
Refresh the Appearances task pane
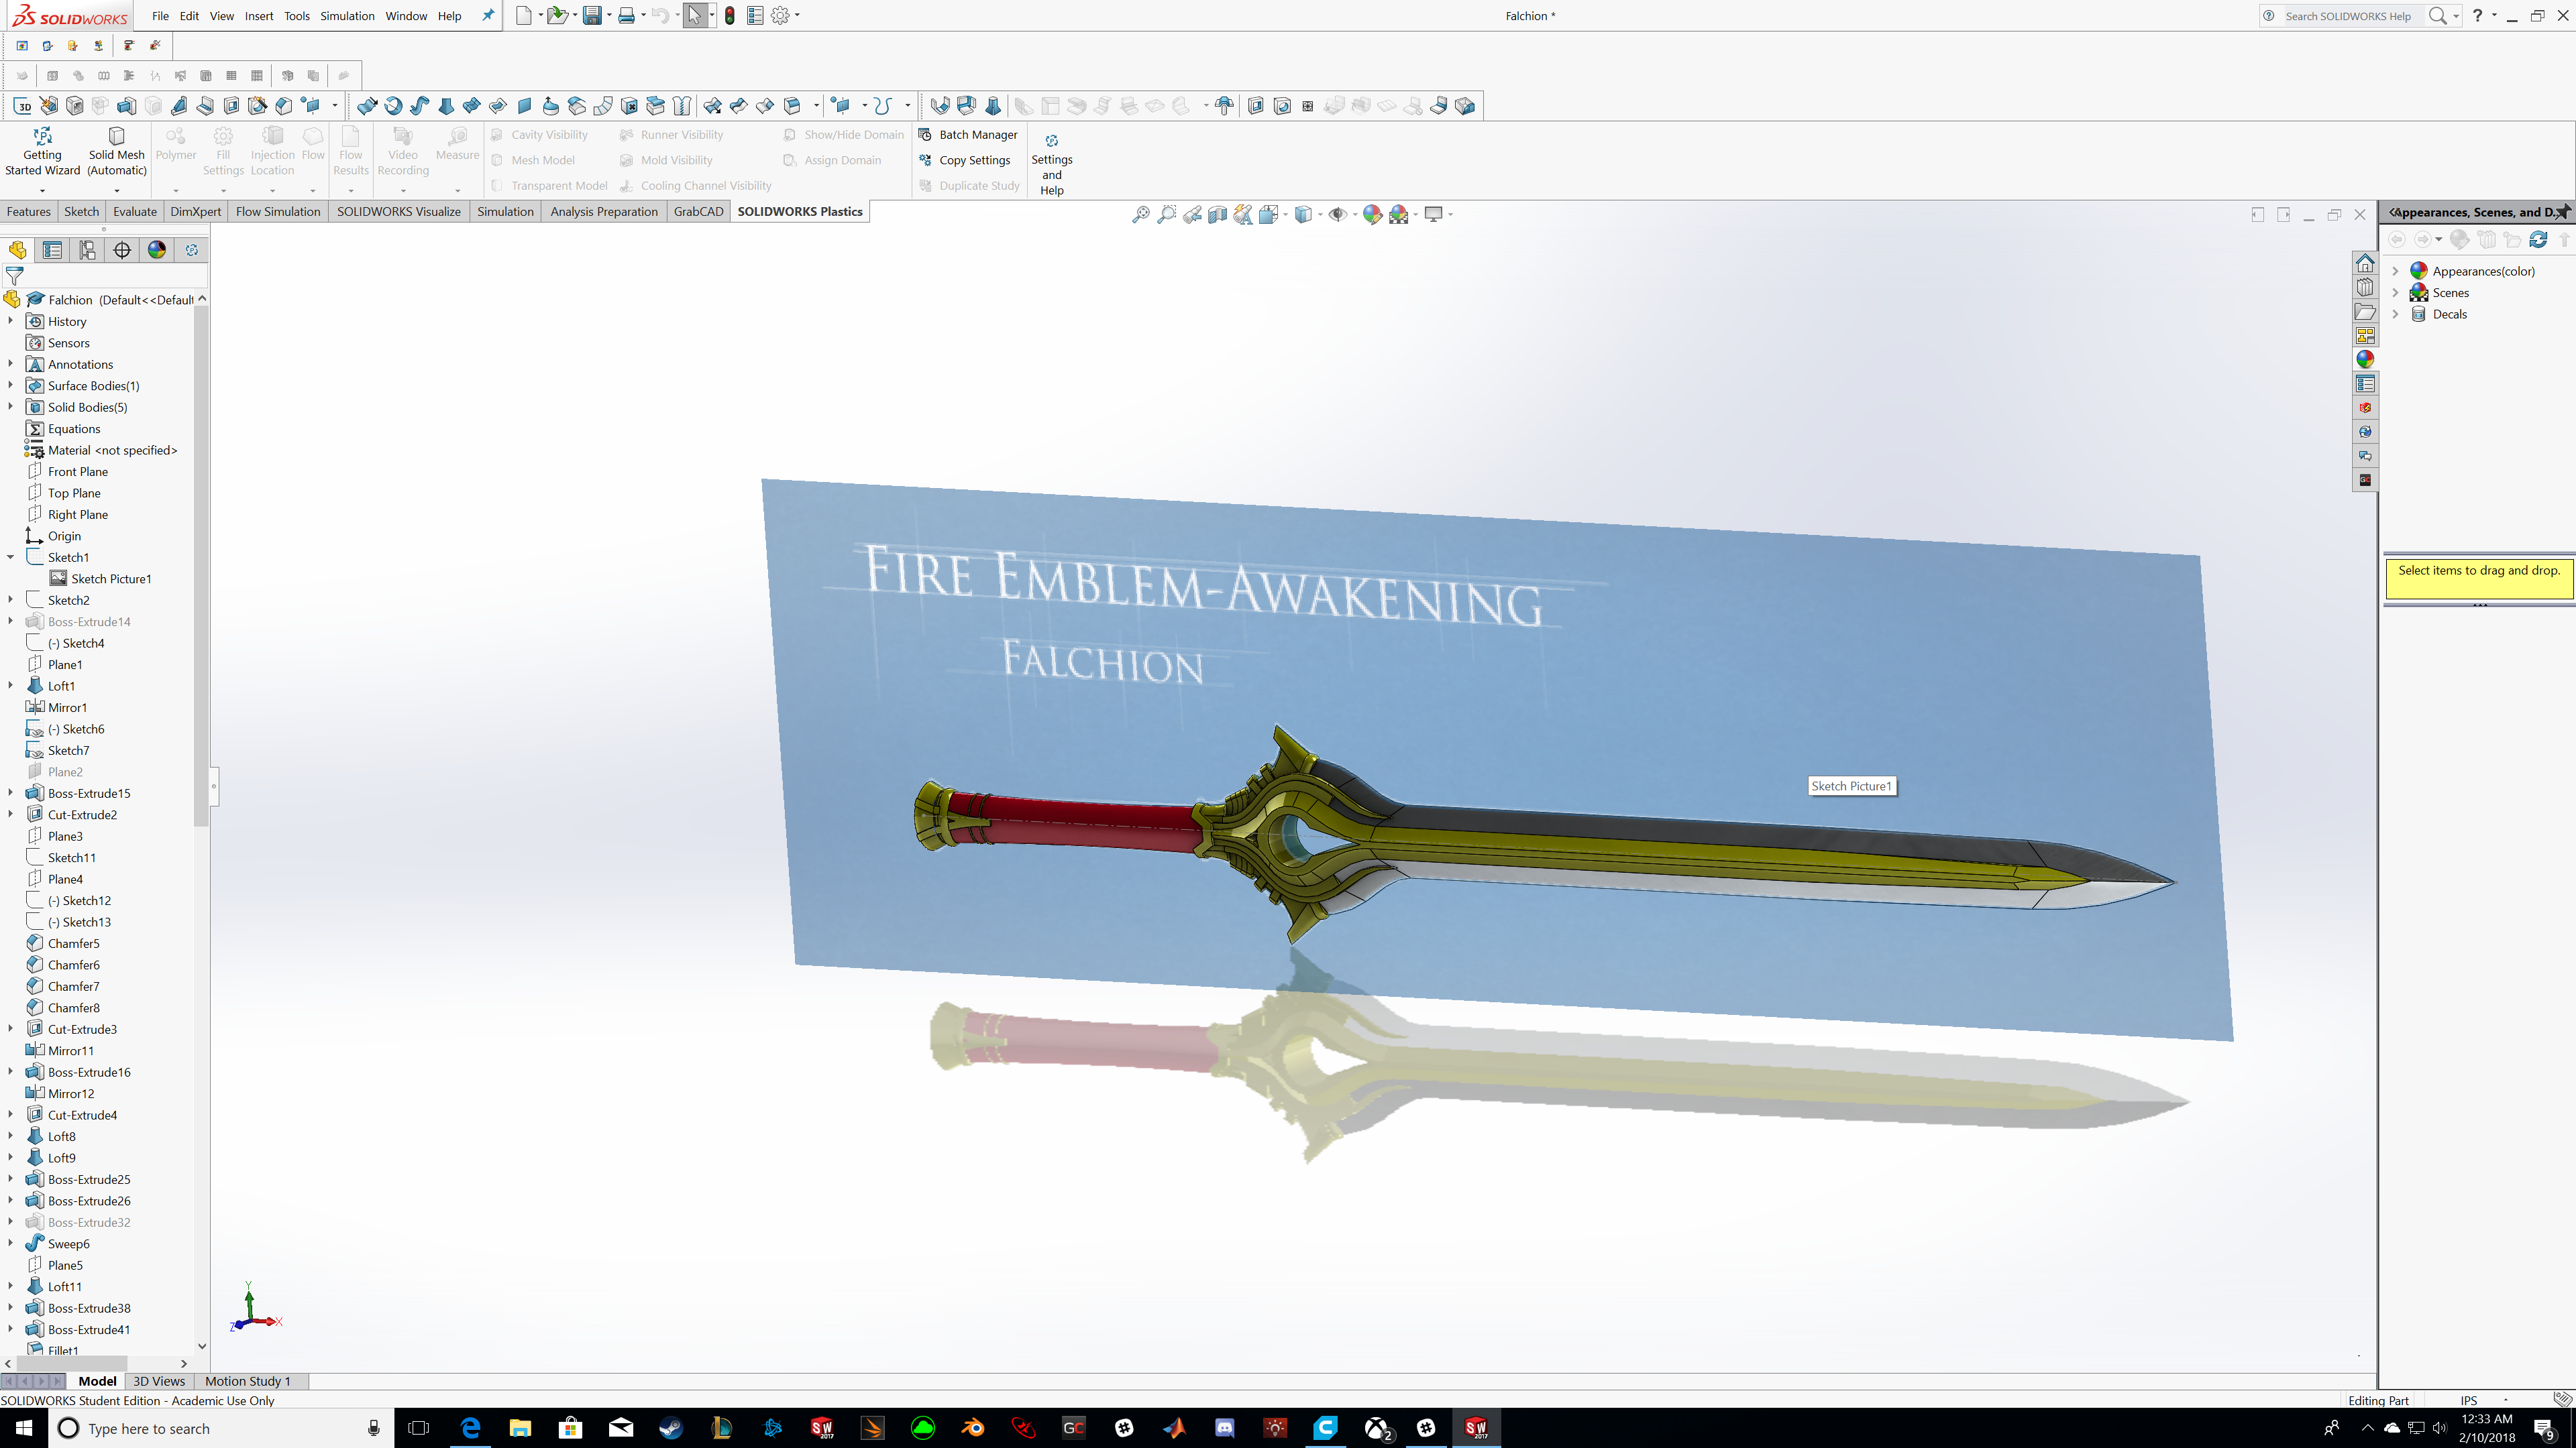2538,240
